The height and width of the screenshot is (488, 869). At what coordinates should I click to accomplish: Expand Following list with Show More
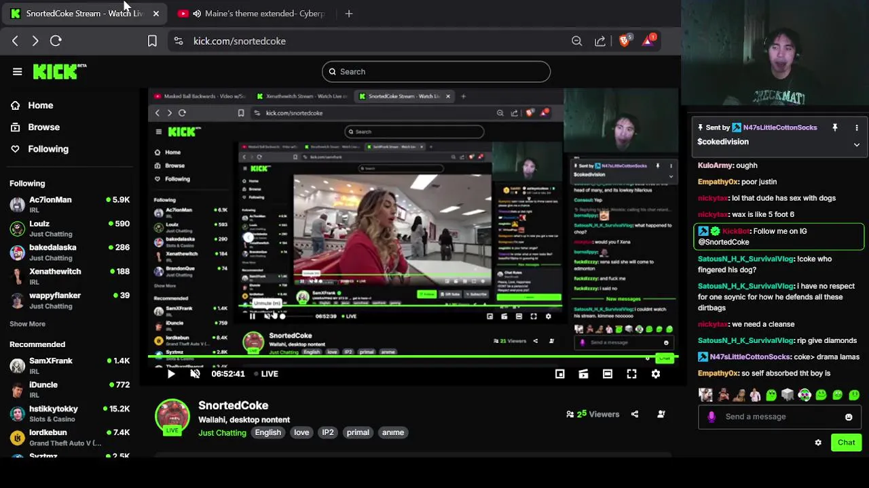pyautogui.click(x=27, y=324)
